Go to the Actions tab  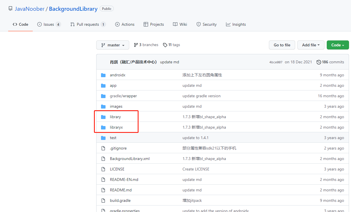pyautogui.click(x=125, y=24)
